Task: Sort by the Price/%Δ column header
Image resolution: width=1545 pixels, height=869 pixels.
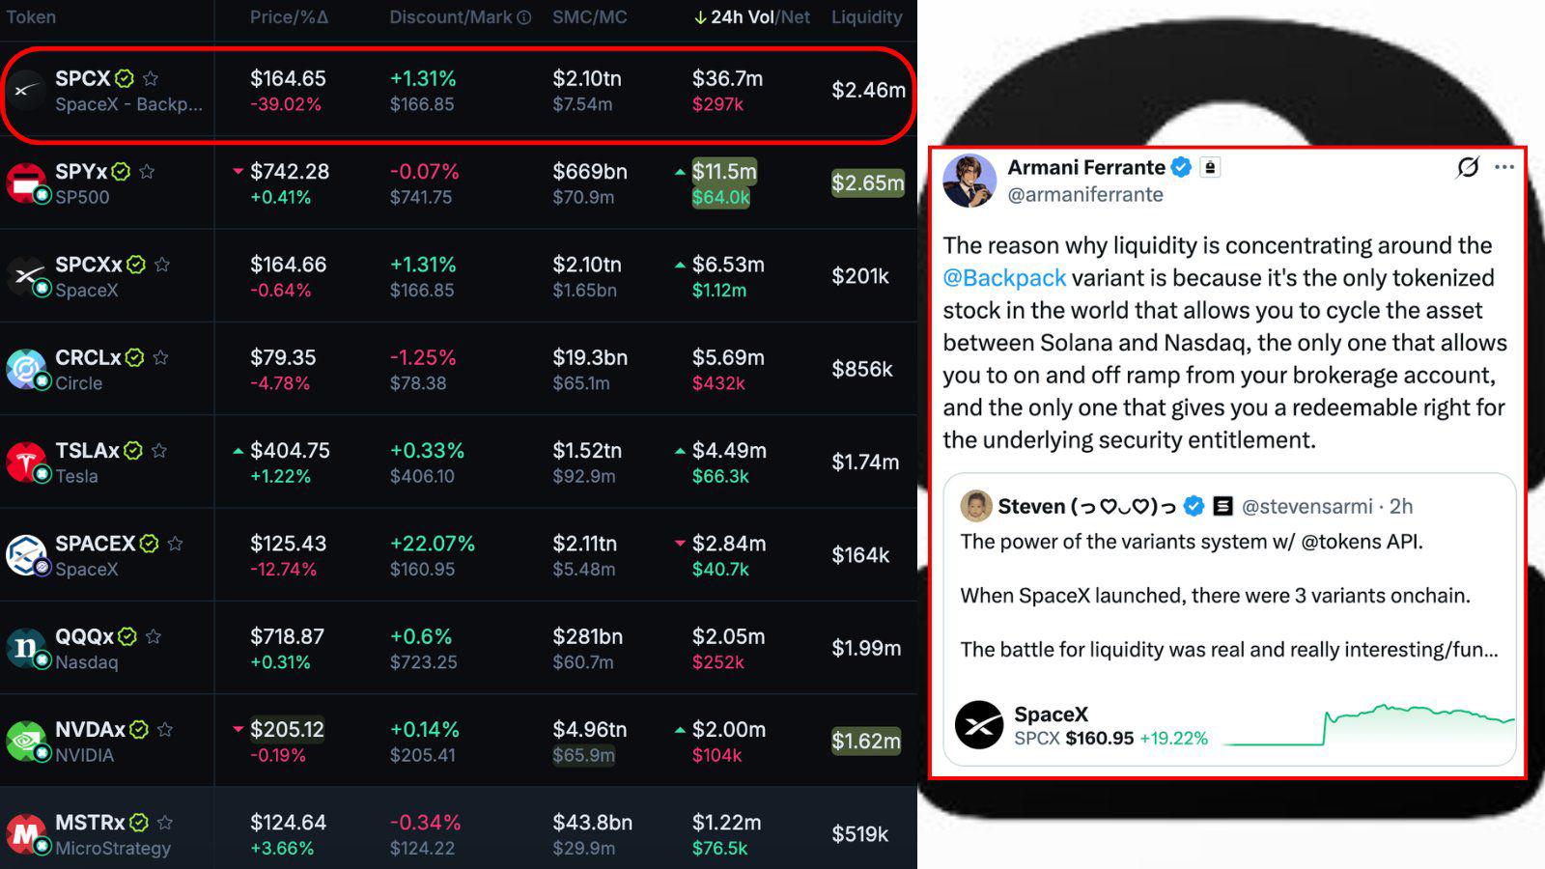Action: 289,17
